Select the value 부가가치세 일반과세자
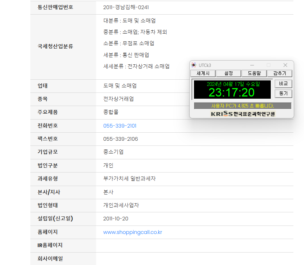 tap(129, 179)
